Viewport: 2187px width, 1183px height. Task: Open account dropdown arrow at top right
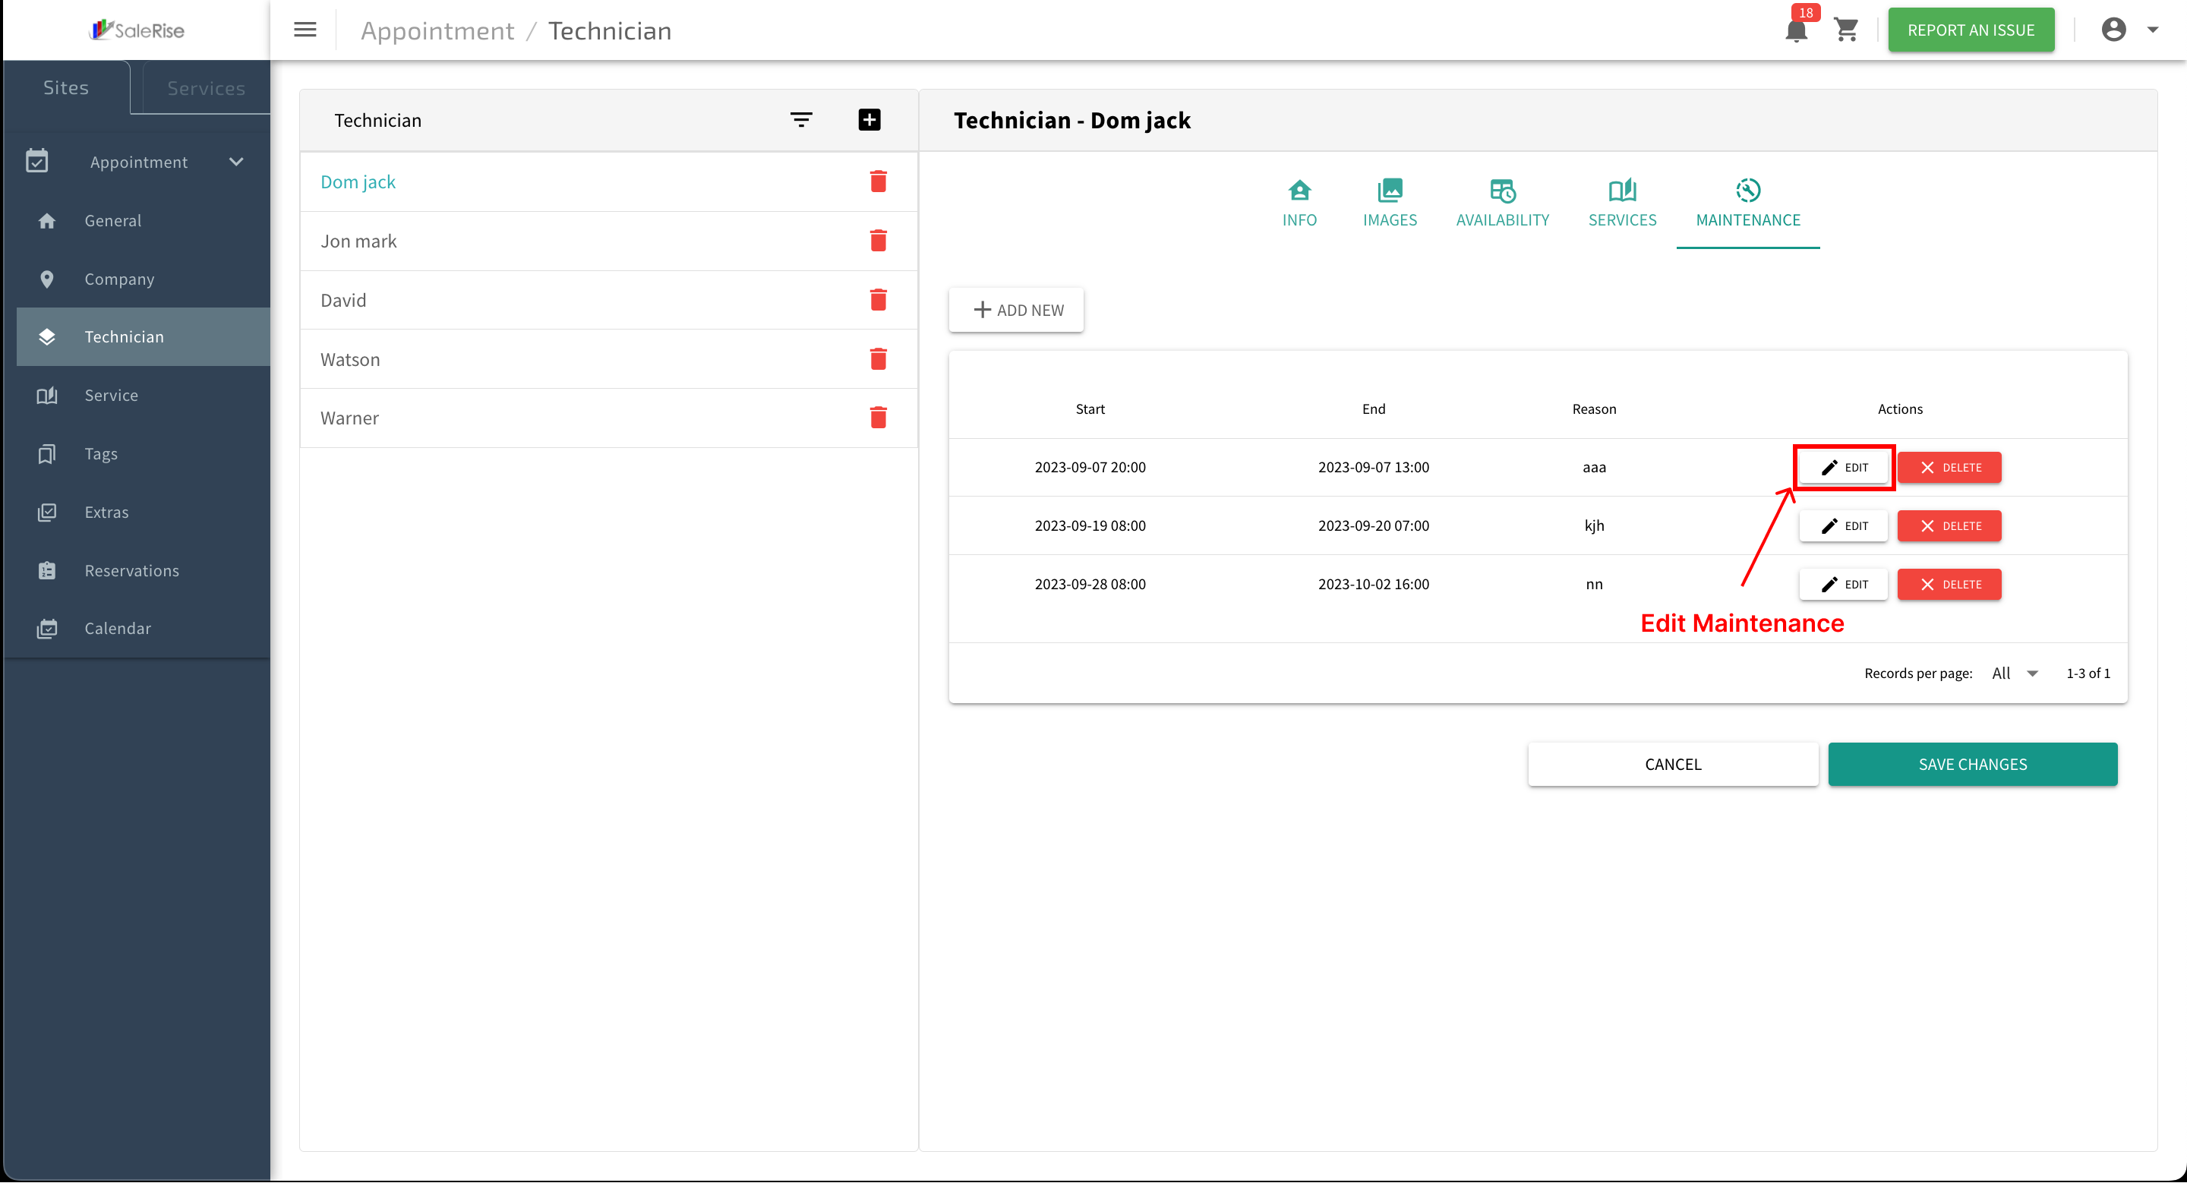(2153, 30)
